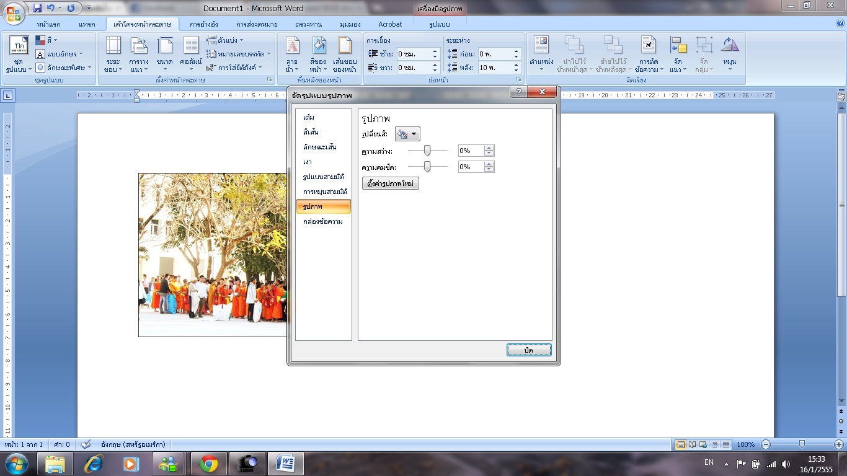Click the Brightness percentage input field

(471, 151)
